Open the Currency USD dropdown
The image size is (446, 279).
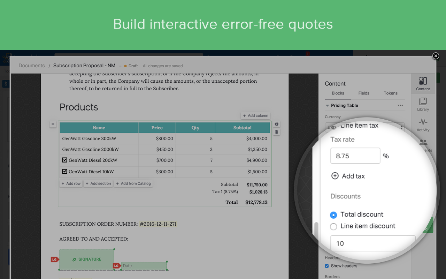point(364,127)
